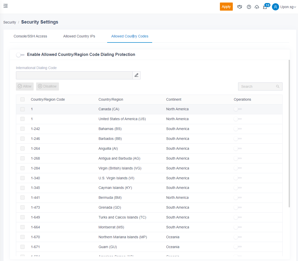Image resolution: width=298 pixels, height=261 pixels.
Task: Switch to Console/SSH Access tab
Action: [x=30, y=36]
